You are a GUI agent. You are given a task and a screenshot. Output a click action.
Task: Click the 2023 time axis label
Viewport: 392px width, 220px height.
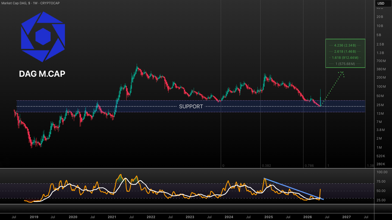[x=190, y=217]
